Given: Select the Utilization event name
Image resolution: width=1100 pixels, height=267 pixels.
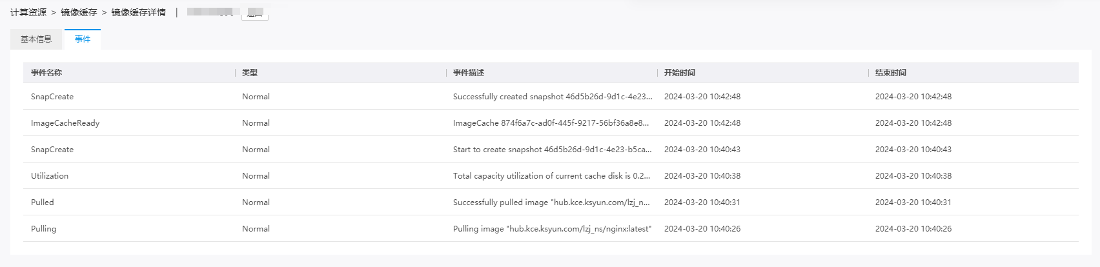Looking at the screenshot, I should pyautogui.click(x=50, y=176).
